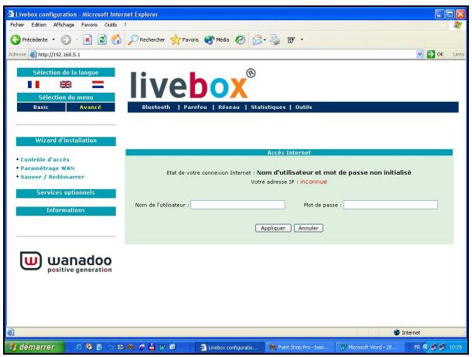The height and width of the screenshot is (357, 472).
Task: Click the address bar URL field
Action: tap(223, 54)
